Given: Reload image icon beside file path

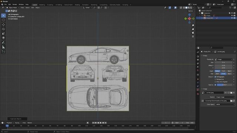Looking at the screenshot, I should (x=234, y=101).
